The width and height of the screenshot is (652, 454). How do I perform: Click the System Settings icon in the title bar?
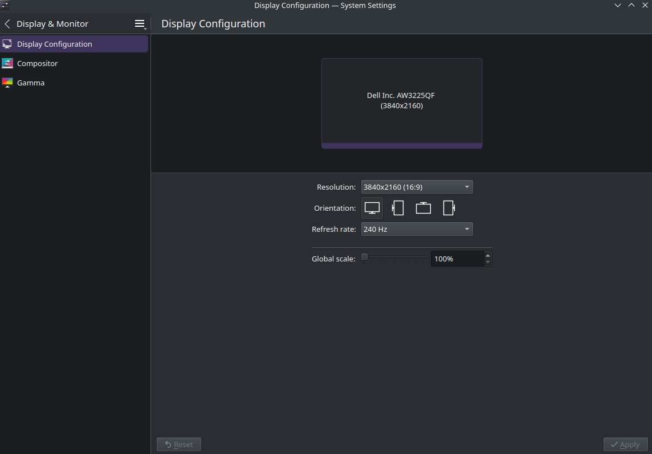5,5
